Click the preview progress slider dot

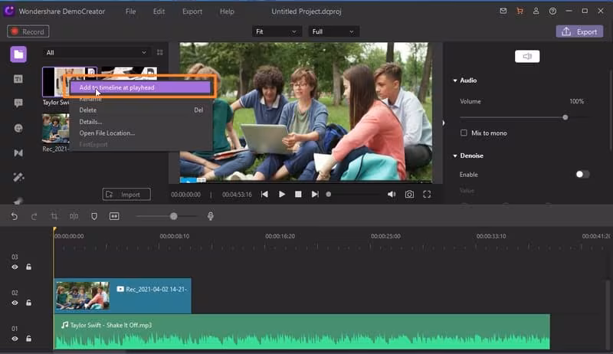click(x=329, y=194)
